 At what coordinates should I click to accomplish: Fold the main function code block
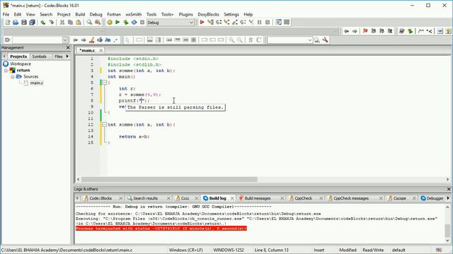(x=104, y=83)
